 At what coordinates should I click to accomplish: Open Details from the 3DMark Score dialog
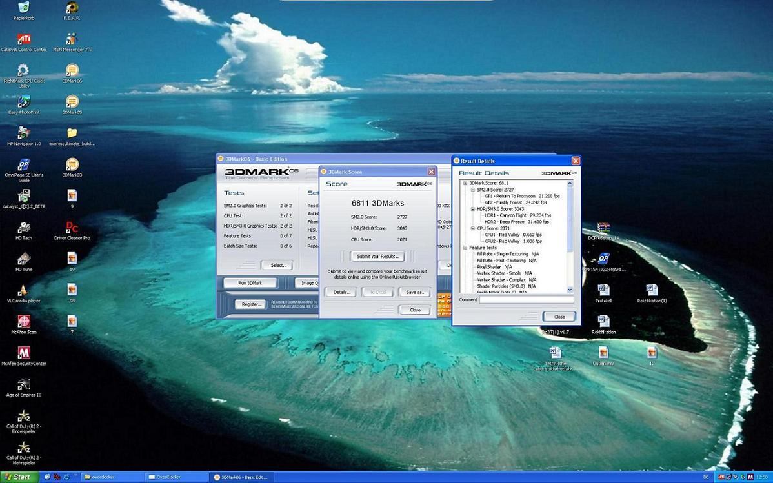click(341, 292)
